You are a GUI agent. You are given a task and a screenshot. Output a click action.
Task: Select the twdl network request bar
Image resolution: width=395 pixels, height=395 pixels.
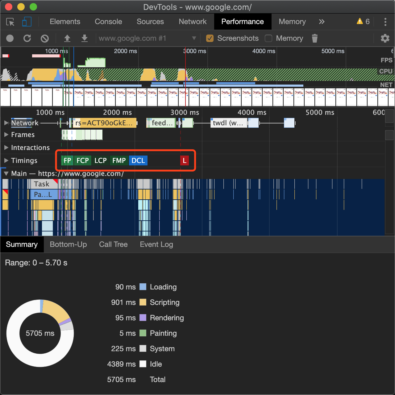point(229,123)
